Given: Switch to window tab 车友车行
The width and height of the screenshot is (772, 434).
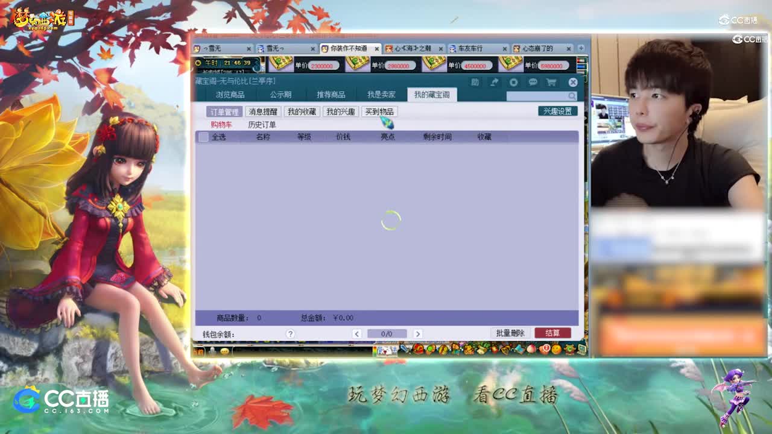Looking at the screenshot, I should (477, 48).
